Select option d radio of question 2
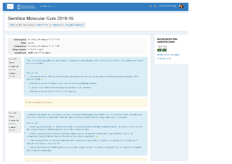Viewport: 232px width, 164px height. [25, 147]
